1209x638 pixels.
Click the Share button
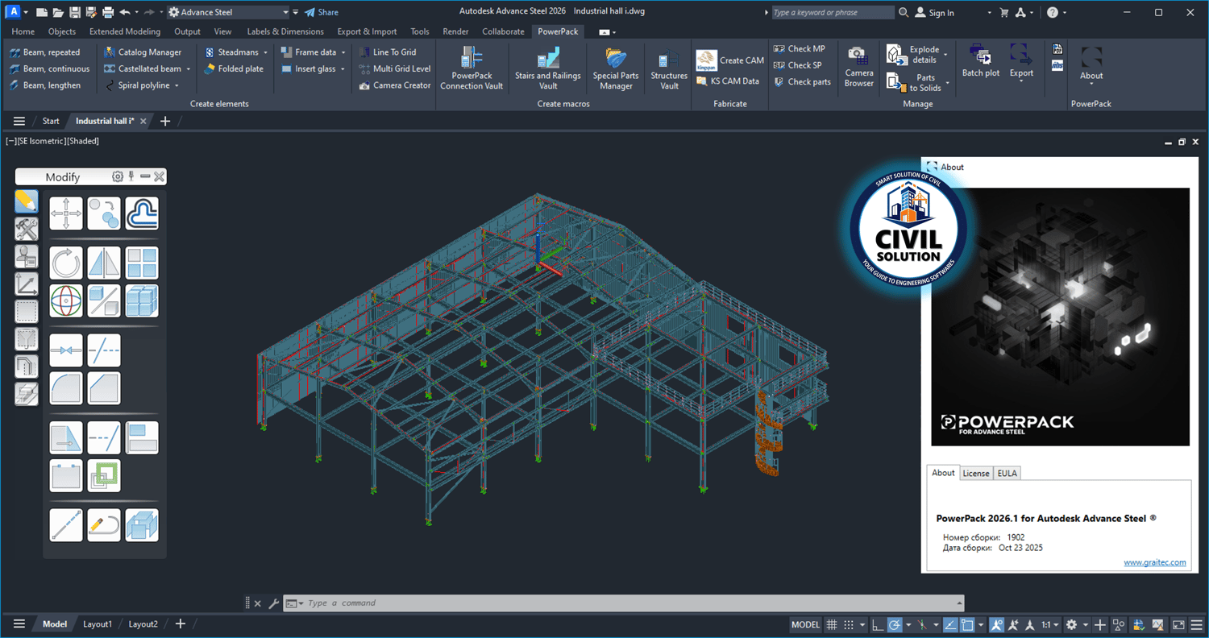point(322,13)
